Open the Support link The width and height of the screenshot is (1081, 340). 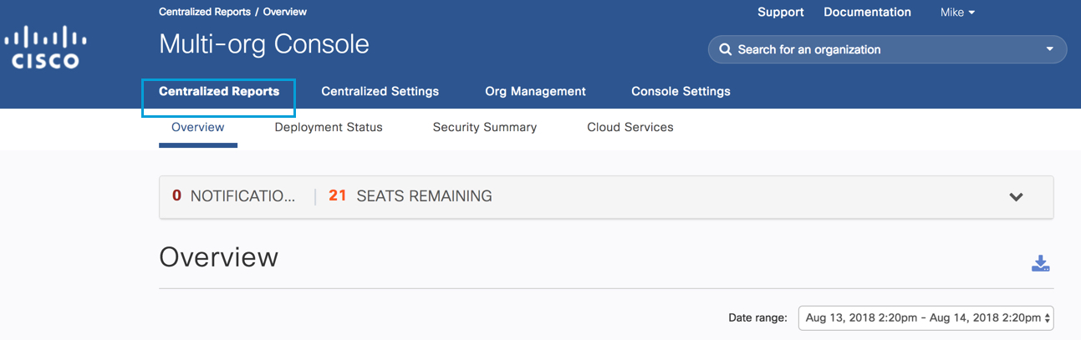coord(781,13)
